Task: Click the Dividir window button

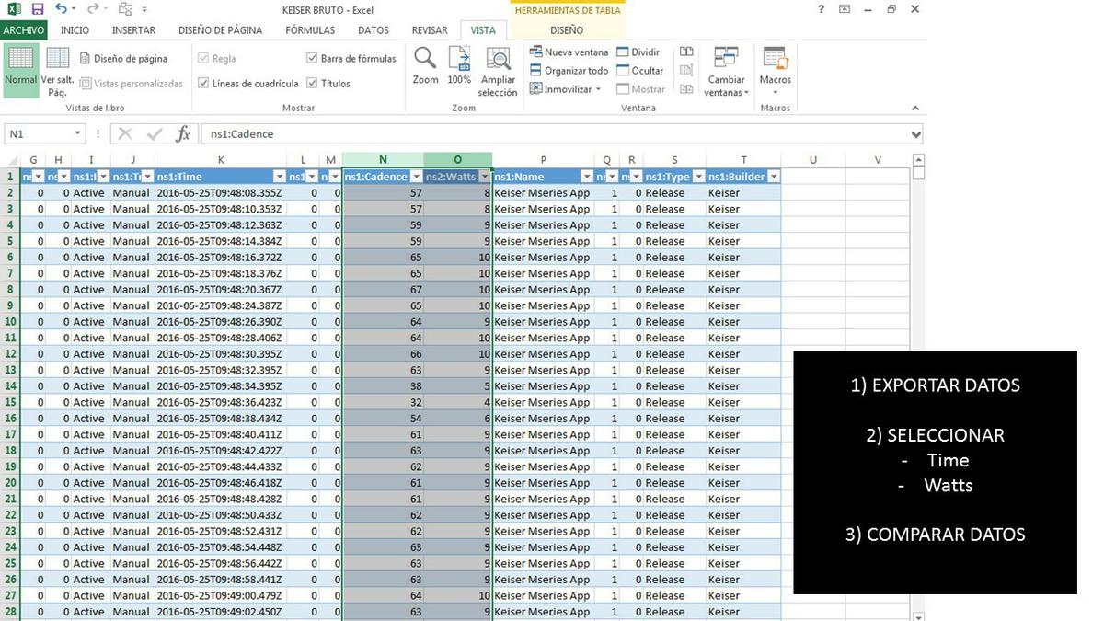Action: pyautogui.click(x=638, y=52)
